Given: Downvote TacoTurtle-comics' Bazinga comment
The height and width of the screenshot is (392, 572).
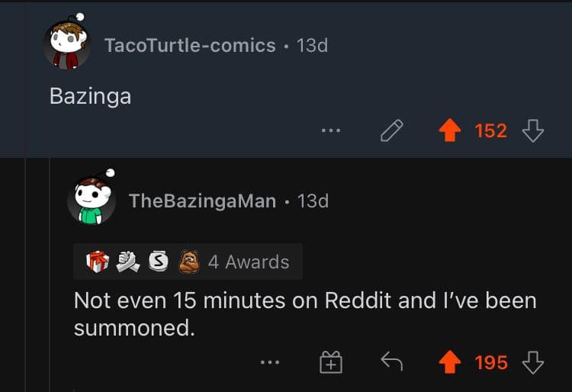Looking at the screenshot, I should pos(532,131).
